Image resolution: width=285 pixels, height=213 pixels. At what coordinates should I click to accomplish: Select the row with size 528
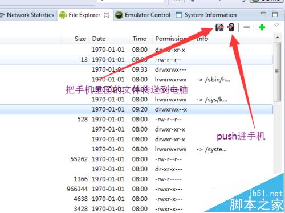click(136, 120)
